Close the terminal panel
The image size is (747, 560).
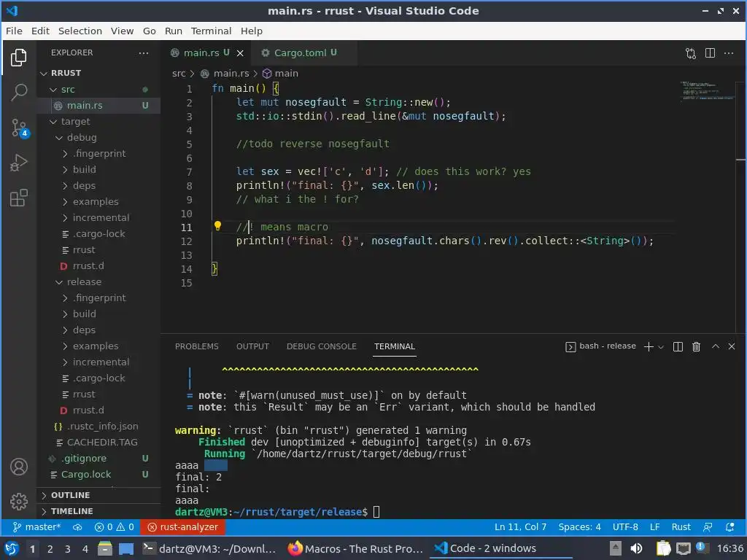pyautogui.click(x=732, y=346)
